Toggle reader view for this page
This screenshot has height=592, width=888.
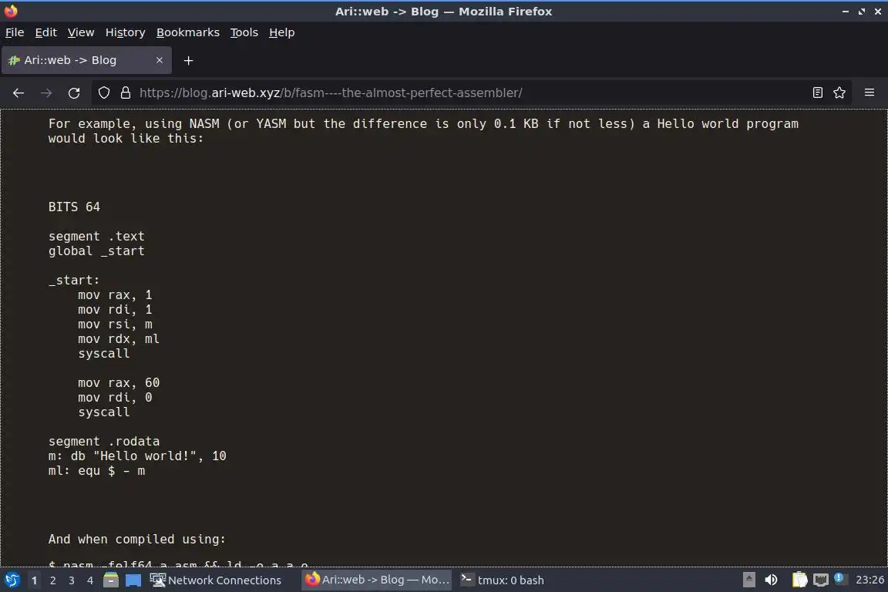817,93
